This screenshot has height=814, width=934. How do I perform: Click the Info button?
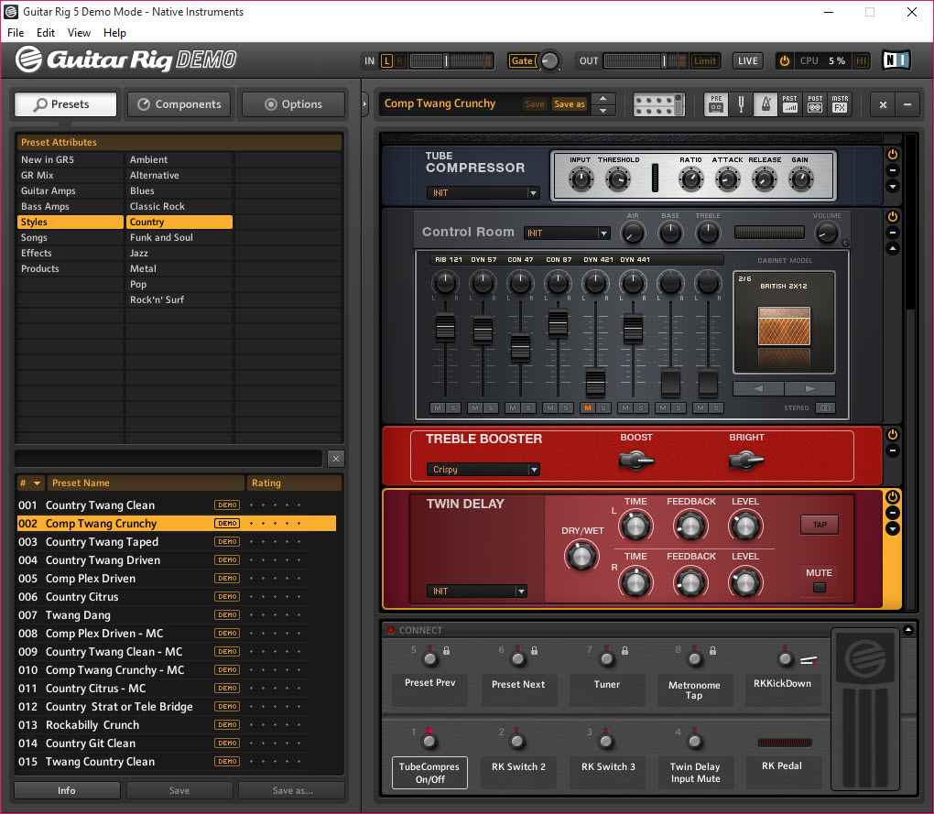click(x=67, y=790)
